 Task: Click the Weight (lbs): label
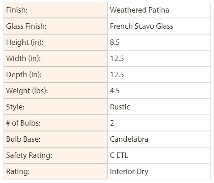coord(27,91)
